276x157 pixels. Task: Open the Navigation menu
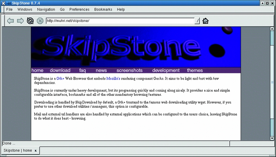pyautogui.click(x=46, y=9)
